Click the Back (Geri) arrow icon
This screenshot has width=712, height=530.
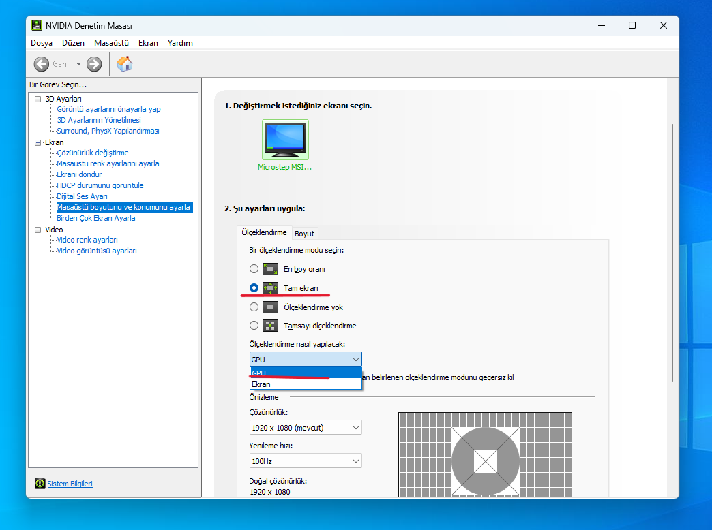click(x=42, y=64)
